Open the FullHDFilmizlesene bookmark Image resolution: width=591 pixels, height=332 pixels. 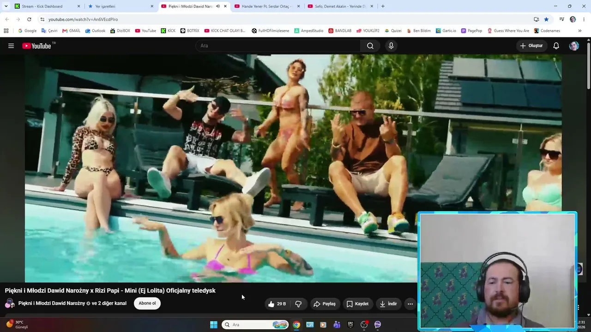tap(271, 31)
